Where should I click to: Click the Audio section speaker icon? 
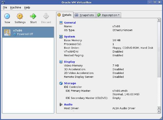pos(61,104)
